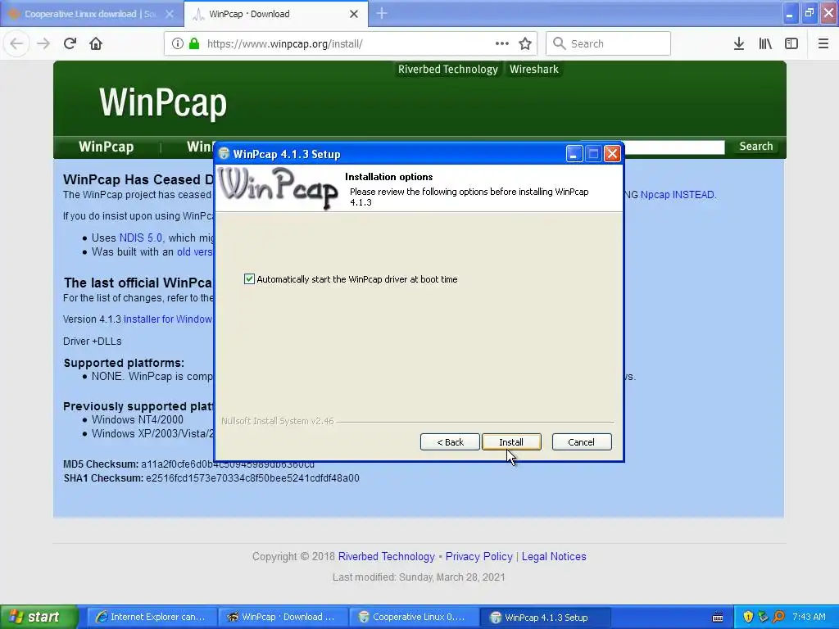Open Firefox downloads arrow icon
Image resolution: width=839 pixels, height=629 pixels.
point(739,43)
